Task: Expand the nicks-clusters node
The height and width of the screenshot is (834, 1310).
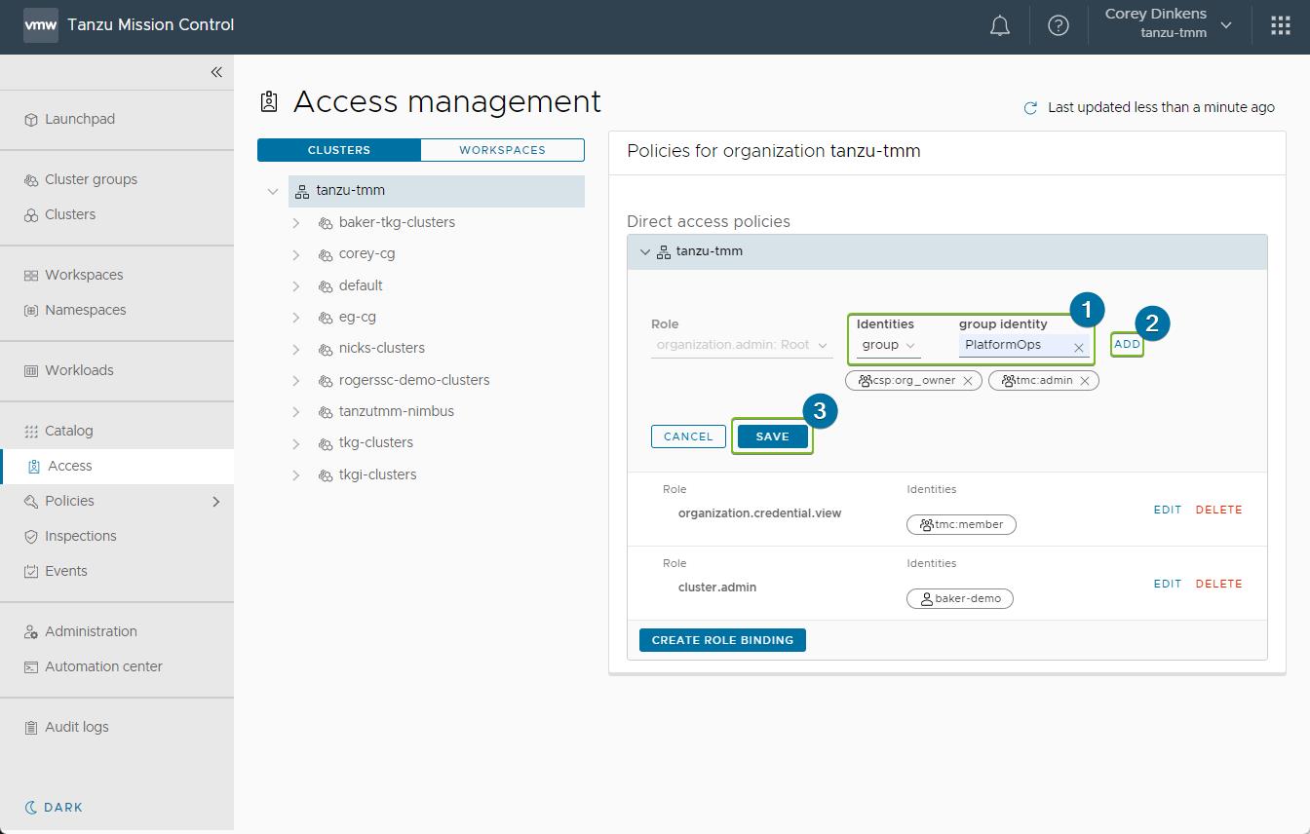Action: [x=296, y=349]
